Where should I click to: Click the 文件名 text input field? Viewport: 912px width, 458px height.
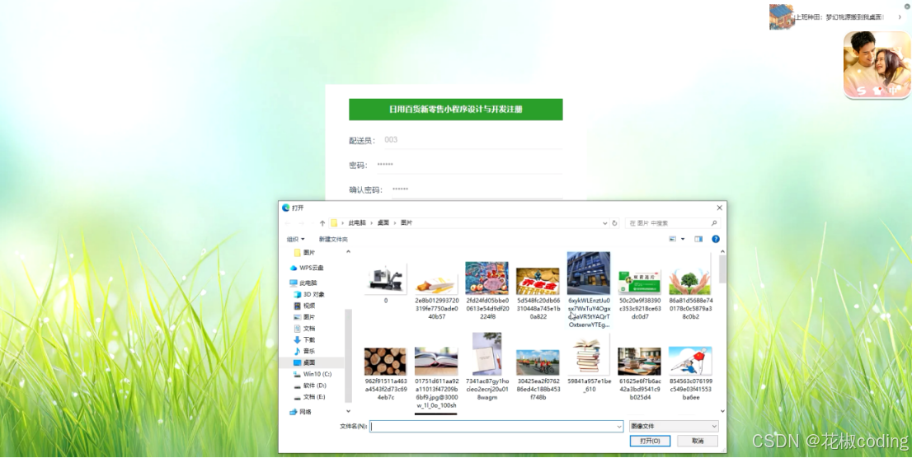(x=496, y=427)
